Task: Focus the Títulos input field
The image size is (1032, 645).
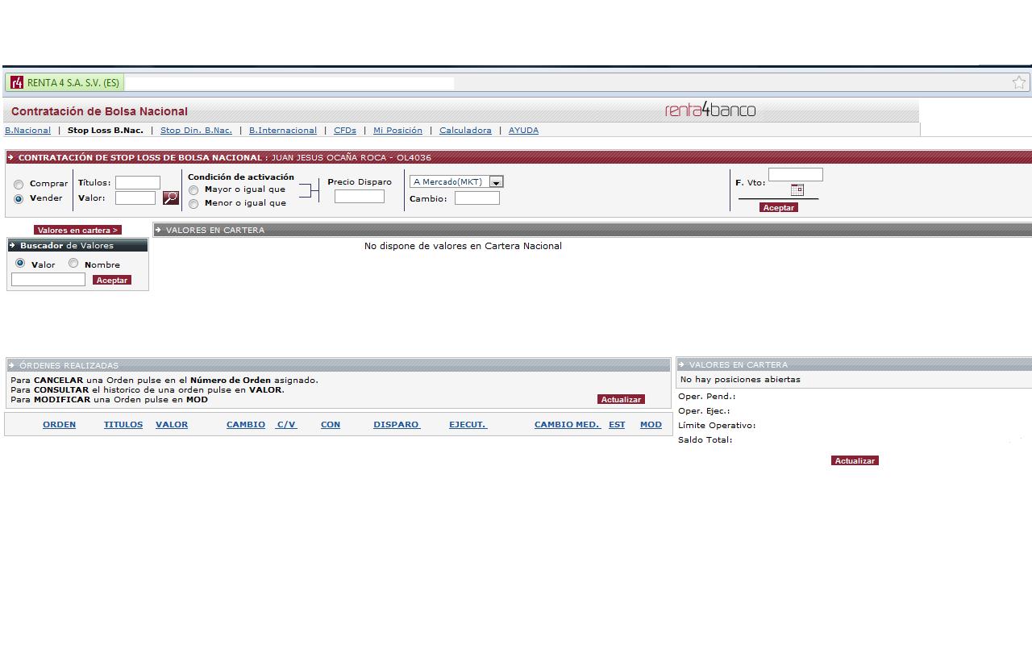Action: [x=138, y=183]
